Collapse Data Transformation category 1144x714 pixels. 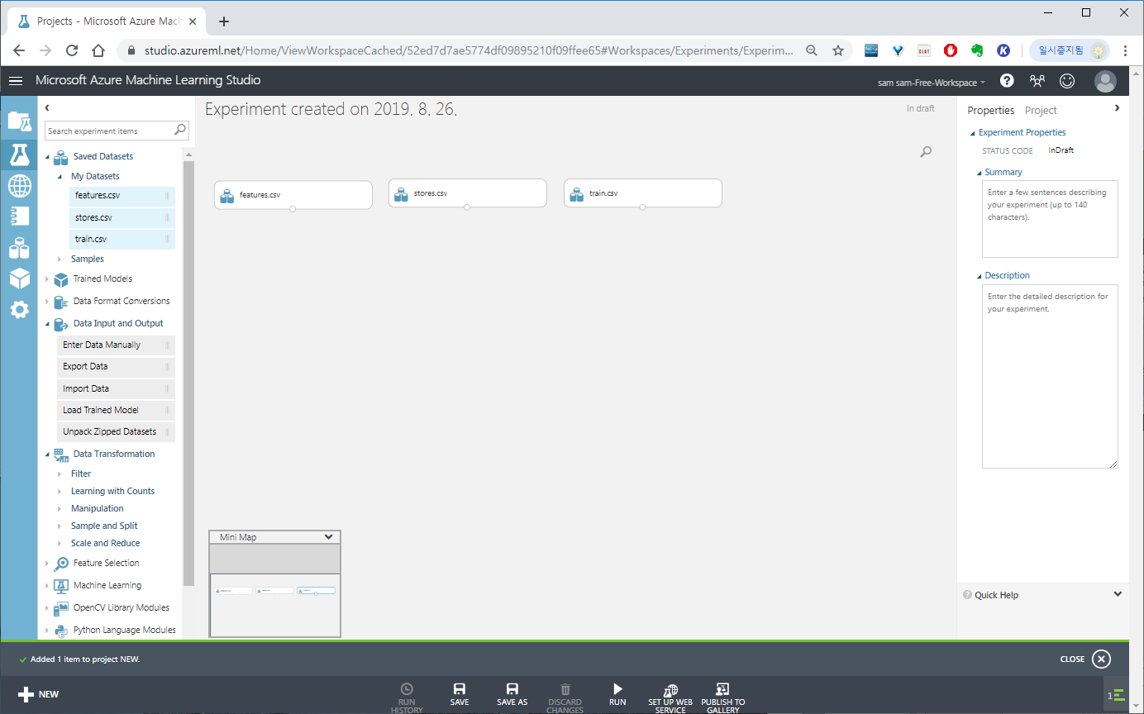[x=48, y=455]
